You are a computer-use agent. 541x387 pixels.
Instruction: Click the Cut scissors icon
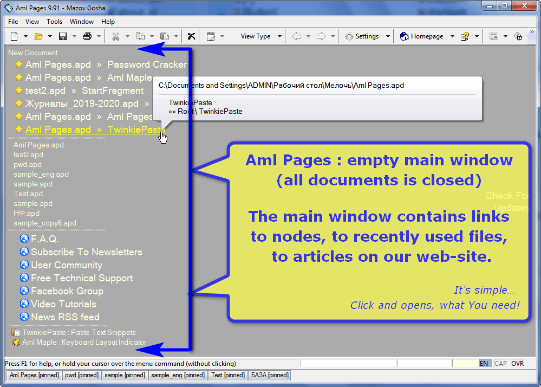[115, 36]
